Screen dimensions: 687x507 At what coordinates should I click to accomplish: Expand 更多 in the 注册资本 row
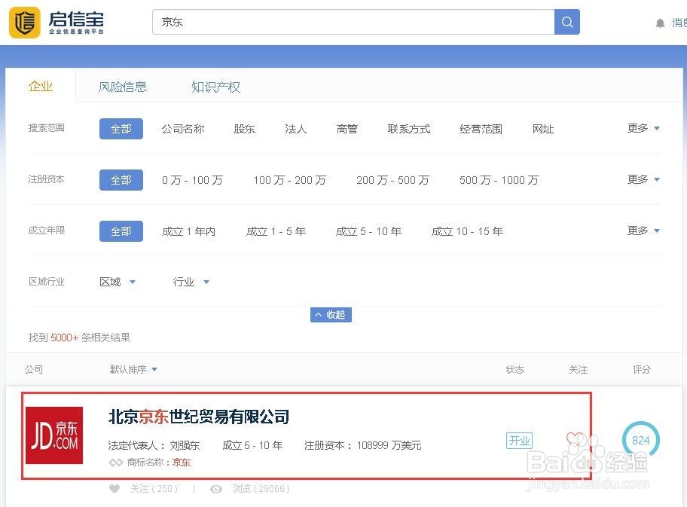tap(643, 179)
